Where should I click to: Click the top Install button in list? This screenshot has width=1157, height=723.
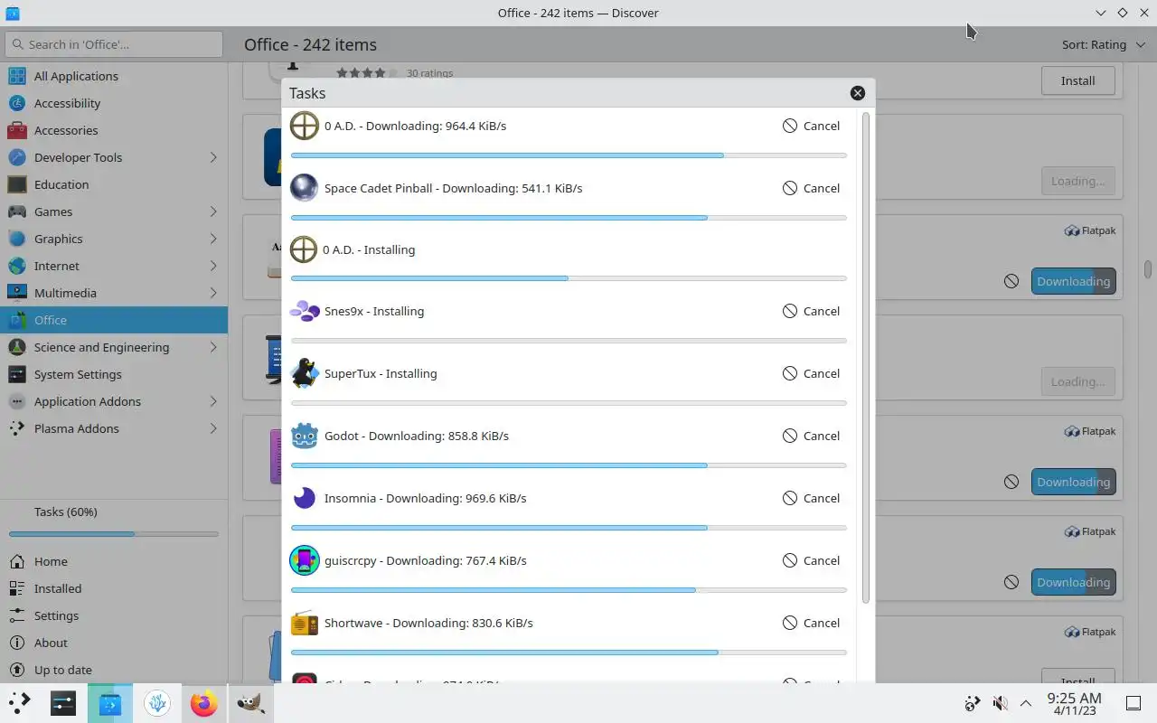(x=1077, y=80)
